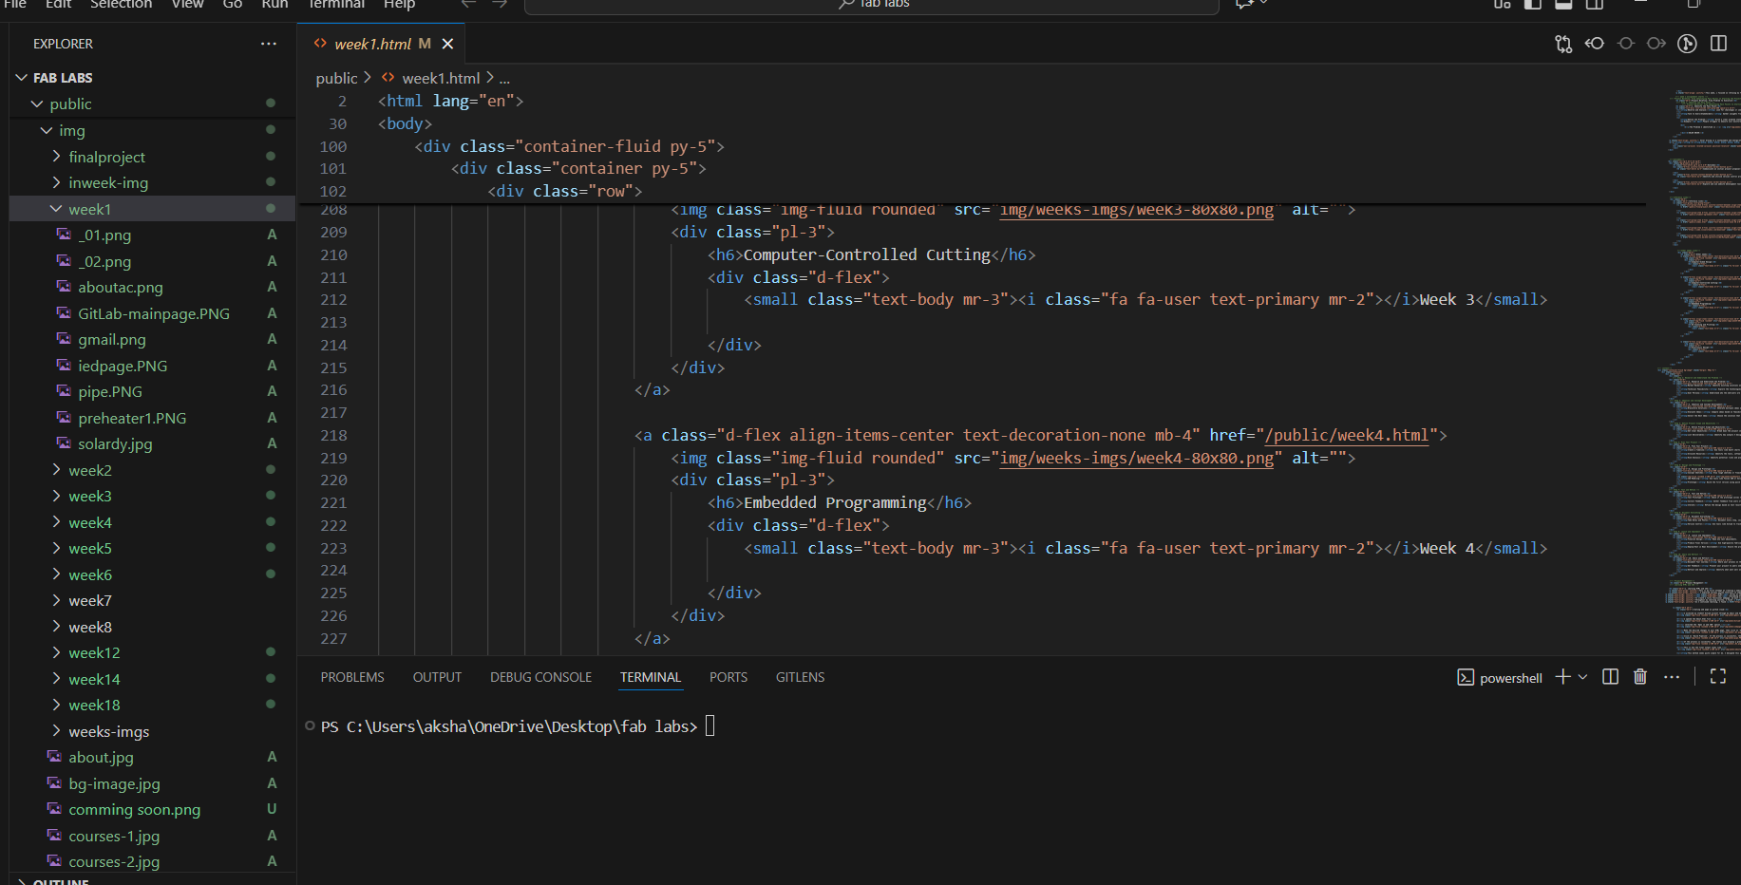1741x885 pixels.
Task: Open the terminal launch profile dropdown arrow
Action: (1582, 677)
